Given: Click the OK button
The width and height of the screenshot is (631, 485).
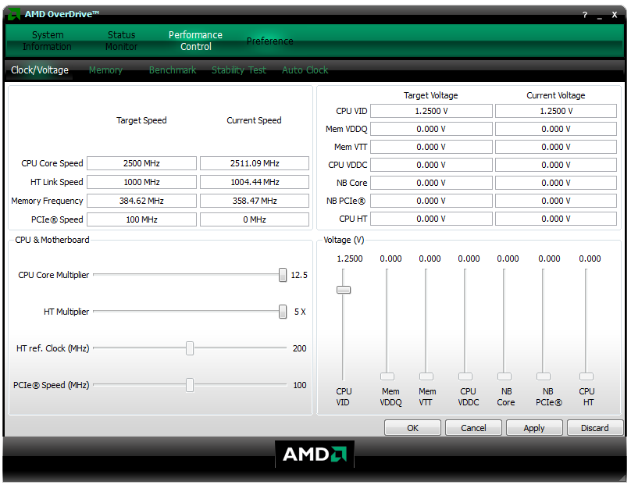Looking at the screenshot, I should (x=412, y=428).
